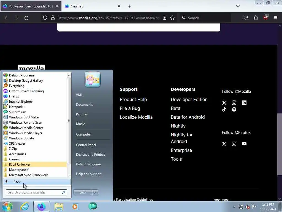Click the mozilla.org URL address bar
Image resolution: width=282 pixels, height=212 pixels.
pos(109,18)
